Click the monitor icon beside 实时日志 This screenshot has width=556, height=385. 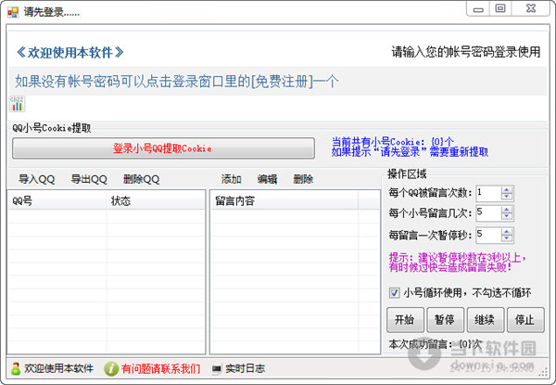(x=216, y=369)
